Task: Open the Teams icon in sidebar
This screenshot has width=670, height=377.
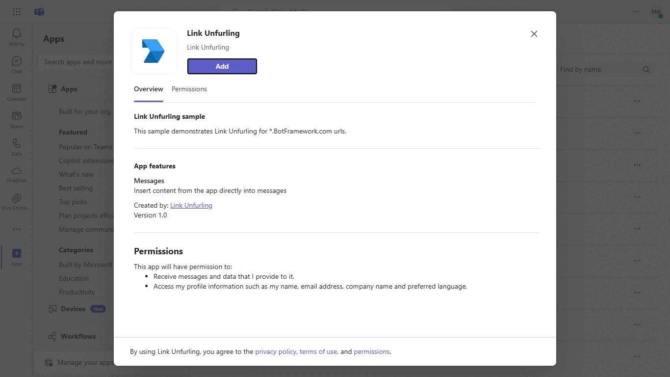Action: pyautogui.click(x=17, y=119)
